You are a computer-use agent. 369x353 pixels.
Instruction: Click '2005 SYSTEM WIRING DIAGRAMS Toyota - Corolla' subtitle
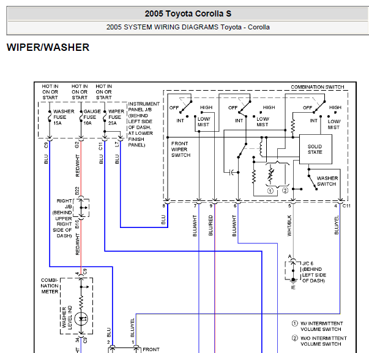click(x=188, y=28)
